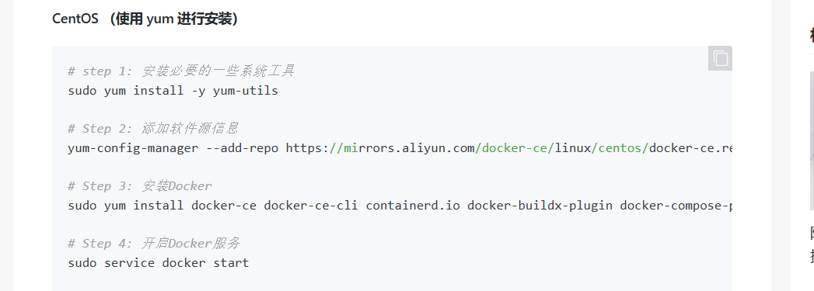The width and height of the screenshot is (814, 291).
Task: Click the CentOS yum installation heading
Action: [145, 19]
